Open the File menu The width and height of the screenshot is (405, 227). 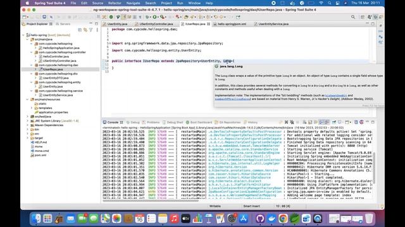tap(73, 3)
